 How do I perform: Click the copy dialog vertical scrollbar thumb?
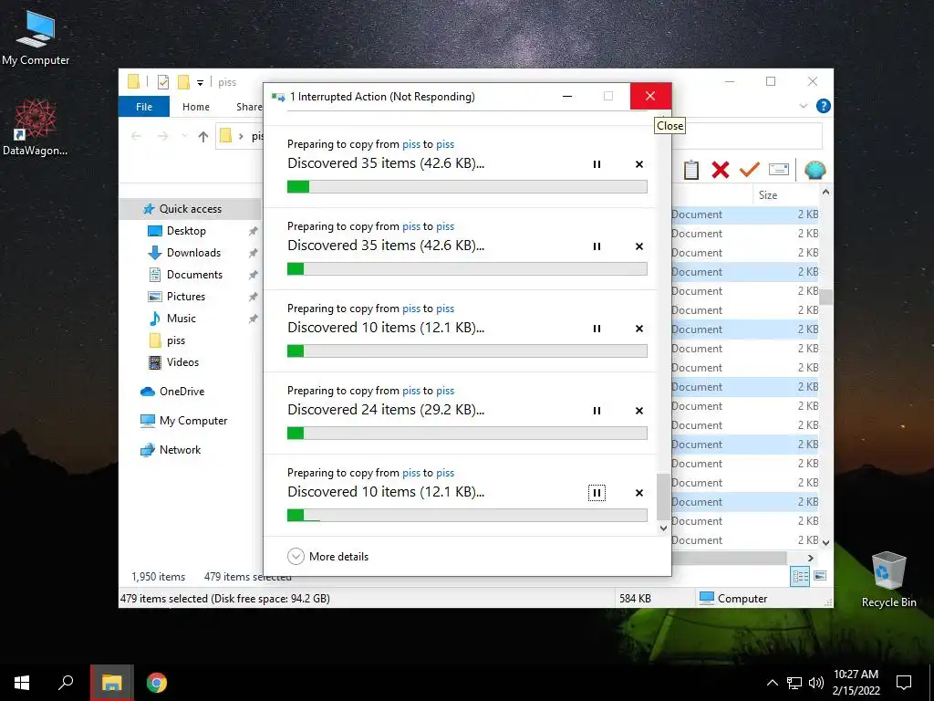tap(664, 497)
